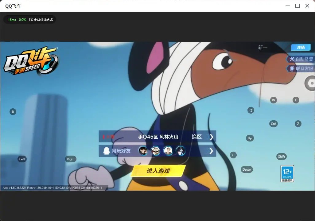Click the Ctrl key overlay button
The height and width of the screenshot is (221, 315).
(x=274, y=124)
